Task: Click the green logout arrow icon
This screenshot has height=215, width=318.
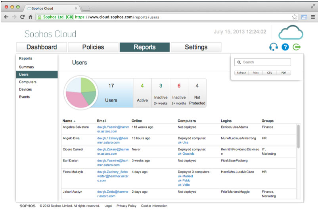Action: point(297,47)
